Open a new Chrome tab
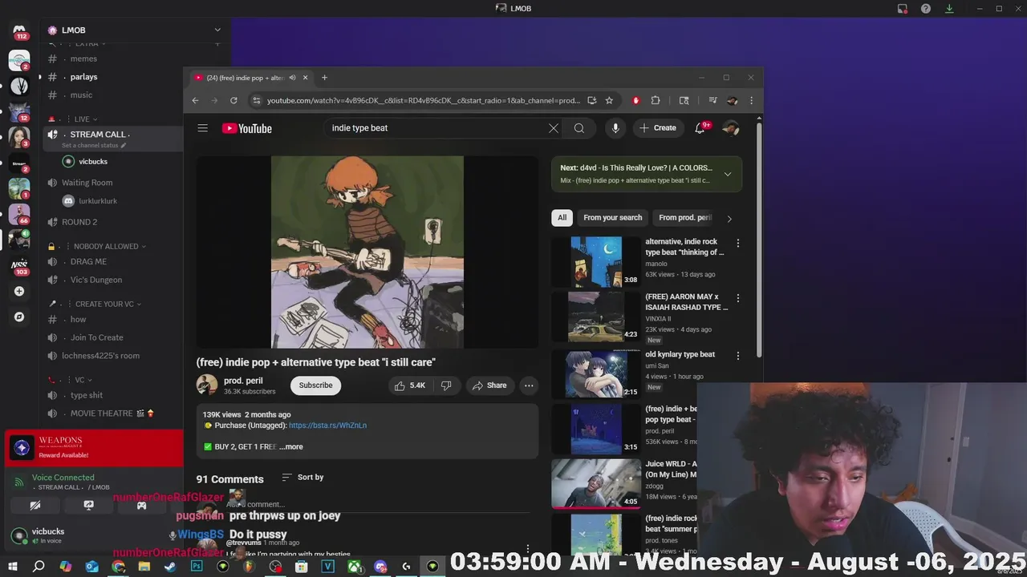 pos(324,78)
